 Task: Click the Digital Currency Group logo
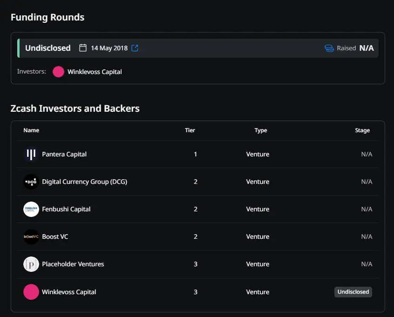click(31, 182)
